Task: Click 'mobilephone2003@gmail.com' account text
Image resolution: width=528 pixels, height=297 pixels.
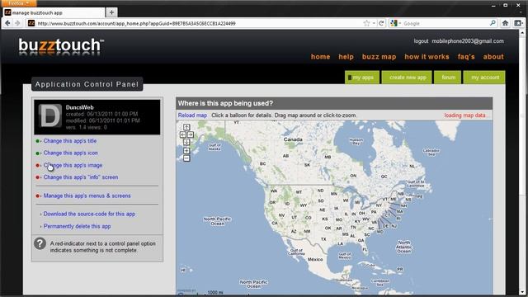Action: click(x=468, y=41)
